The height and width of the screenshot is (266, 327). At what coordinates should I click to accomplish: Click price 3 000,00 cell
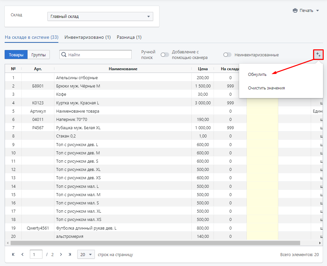pyautogui.click(x=203, y=103)
